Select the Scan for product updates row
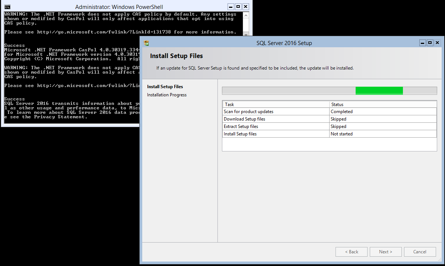 [x=276, y=112]
